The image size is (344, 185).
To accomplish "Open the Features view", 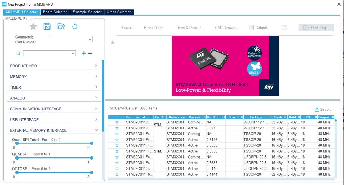I will tap(128, 28).
